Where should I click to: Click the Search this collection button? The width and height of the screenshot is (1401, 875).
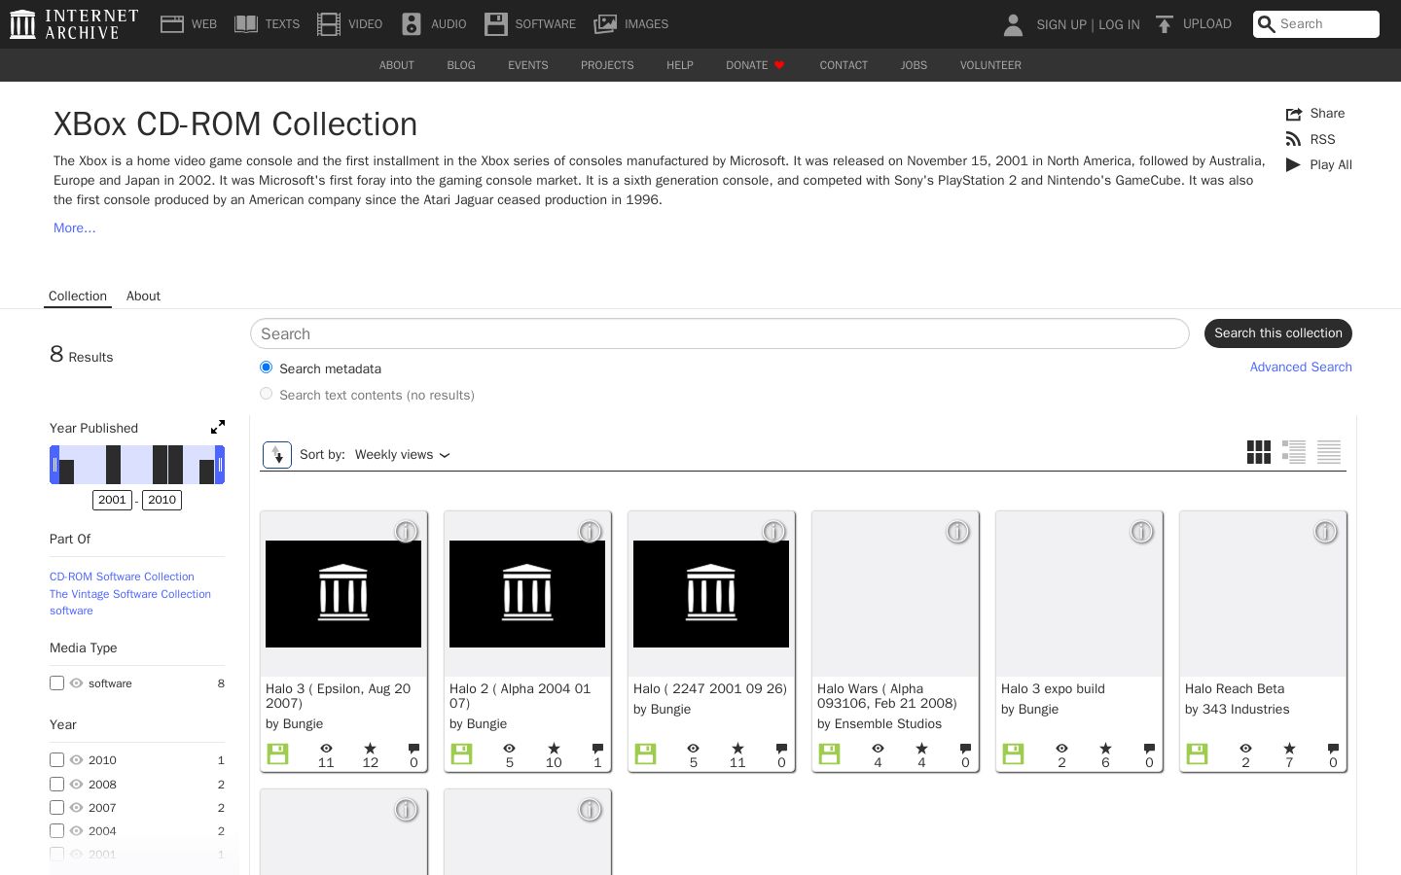tap(1278, 333)
